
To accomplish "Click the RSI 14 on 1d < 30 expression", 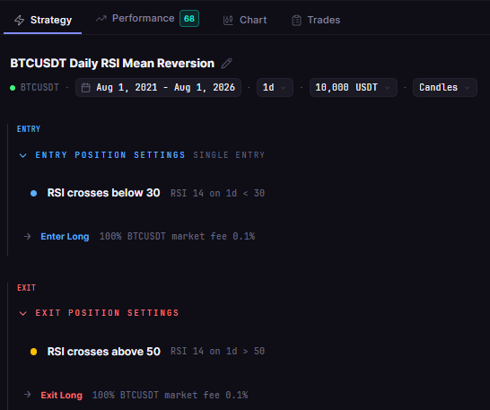I will pos(218,193).
